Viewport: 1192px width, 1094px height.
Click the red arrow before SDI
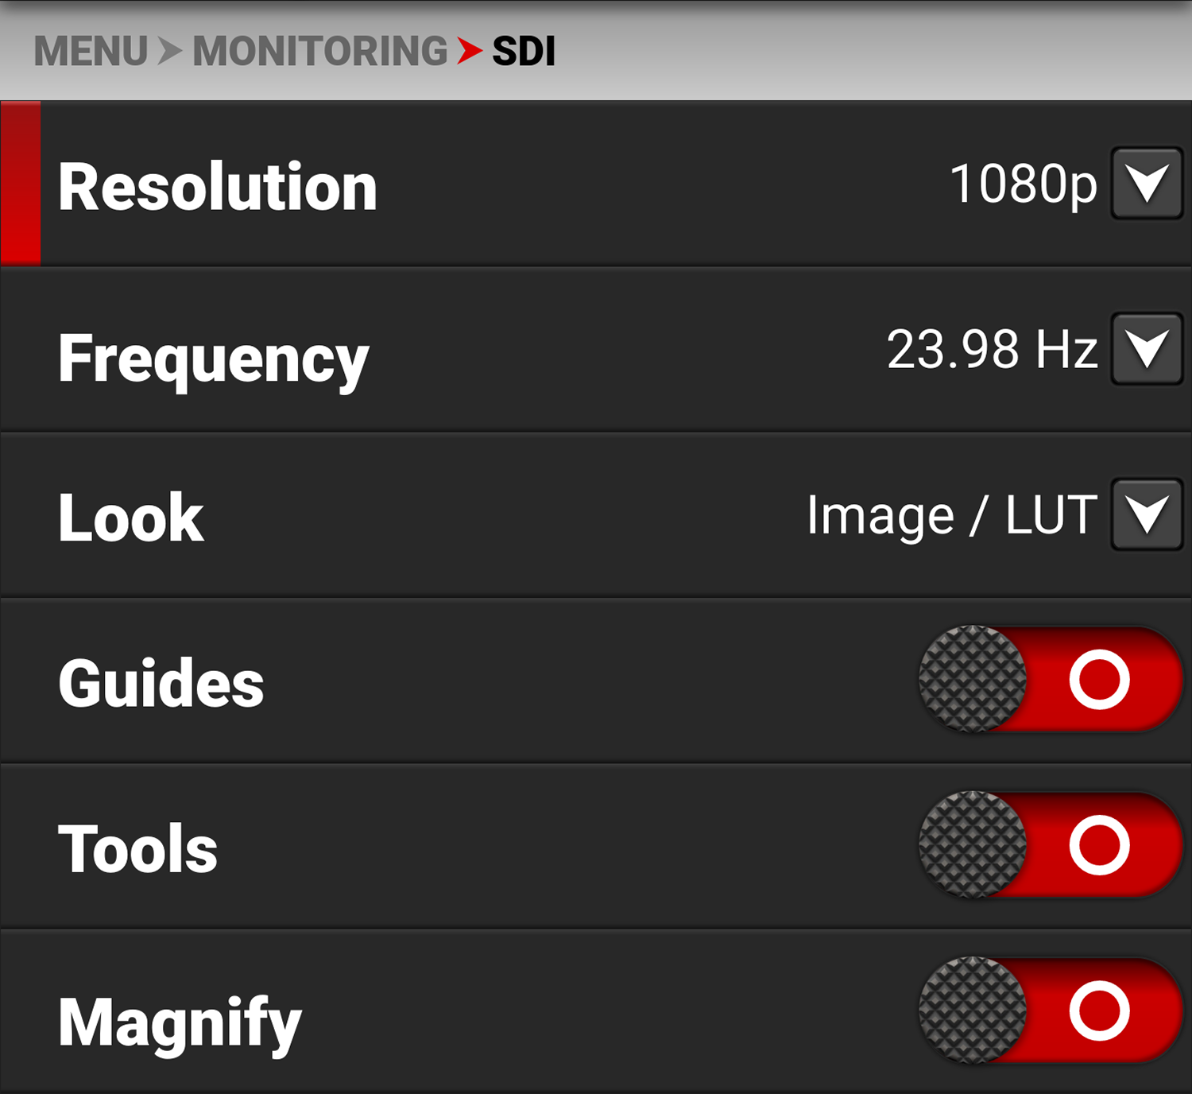pos(470,52)
